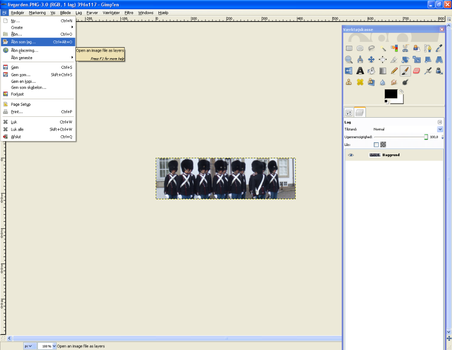
Task: Pick the Text tool in toolbox
Action: click(x=360, y=71)
